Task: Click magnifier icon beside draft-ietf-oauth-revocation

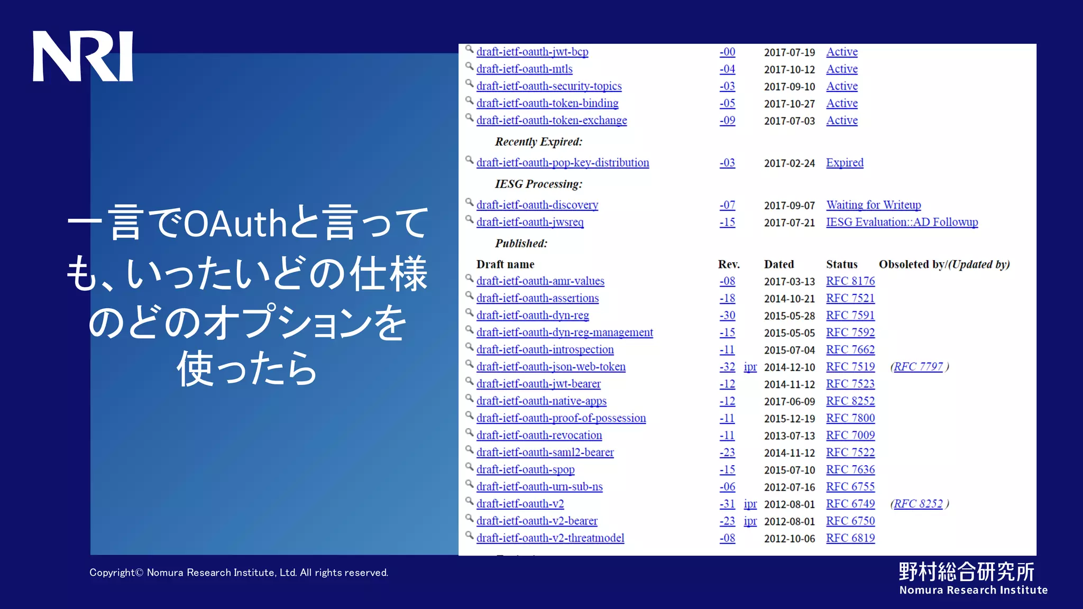Action: [x=469, y=432]
